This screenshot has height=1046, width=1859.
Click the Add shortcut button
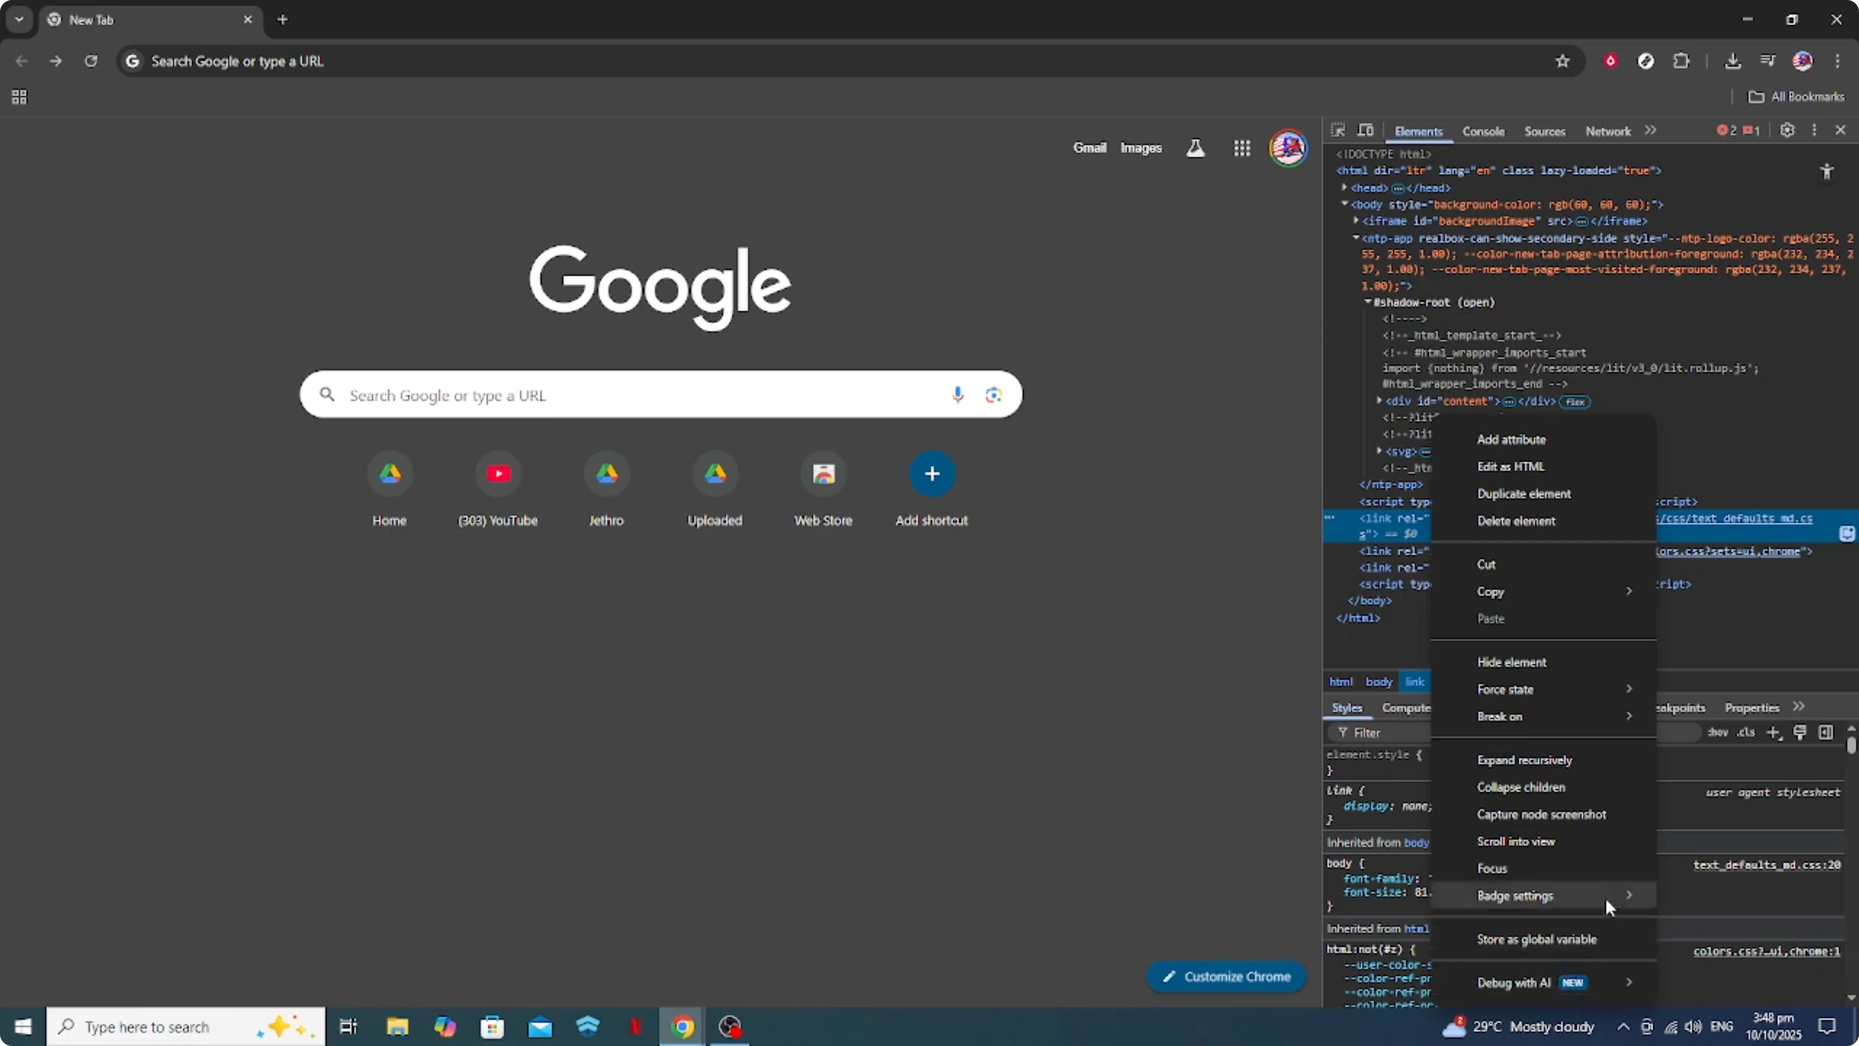coord(932,490)
